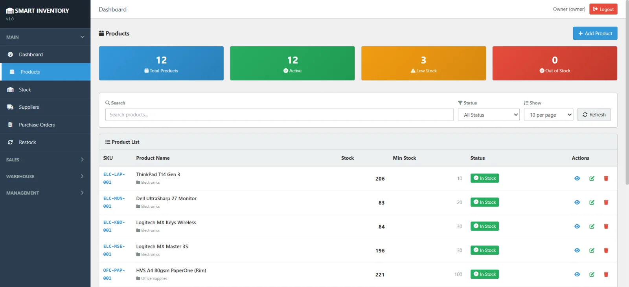
Task: Delete the Dell UltraSharp 27 Monitor product
Action: point(606,203)
